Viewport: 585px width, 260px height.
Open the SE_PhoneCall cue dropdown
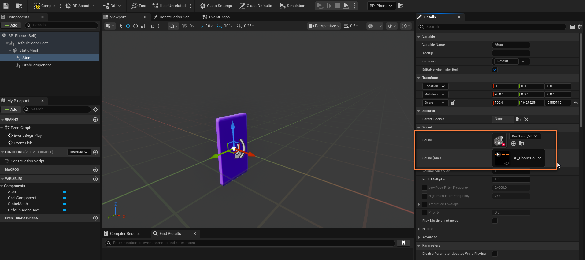point(527,158)
